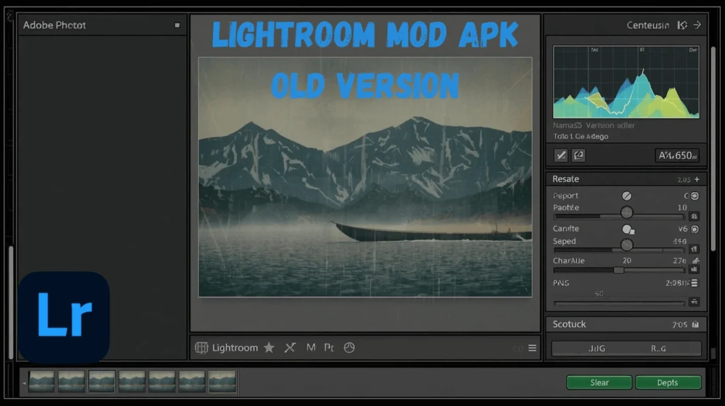Click the CharAlle slider handle

pos(618,270)
